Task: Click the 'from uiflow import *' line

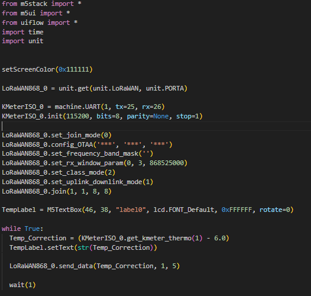Action: [40, 22]
